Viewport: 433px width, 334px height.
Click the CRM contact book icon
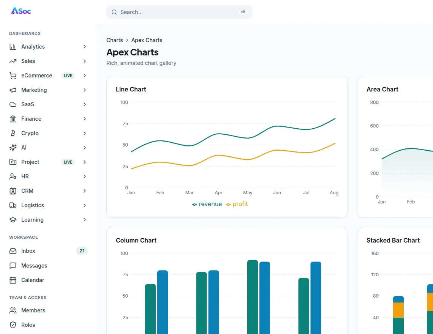(13, 191)
